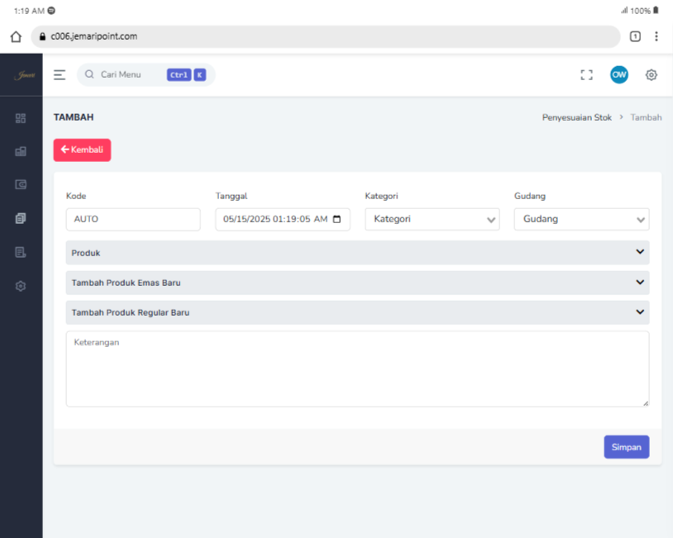The width and height of the screenshot is (673, 538).
Task: Open the Kategori dropdown
Action: click(432, 220)
